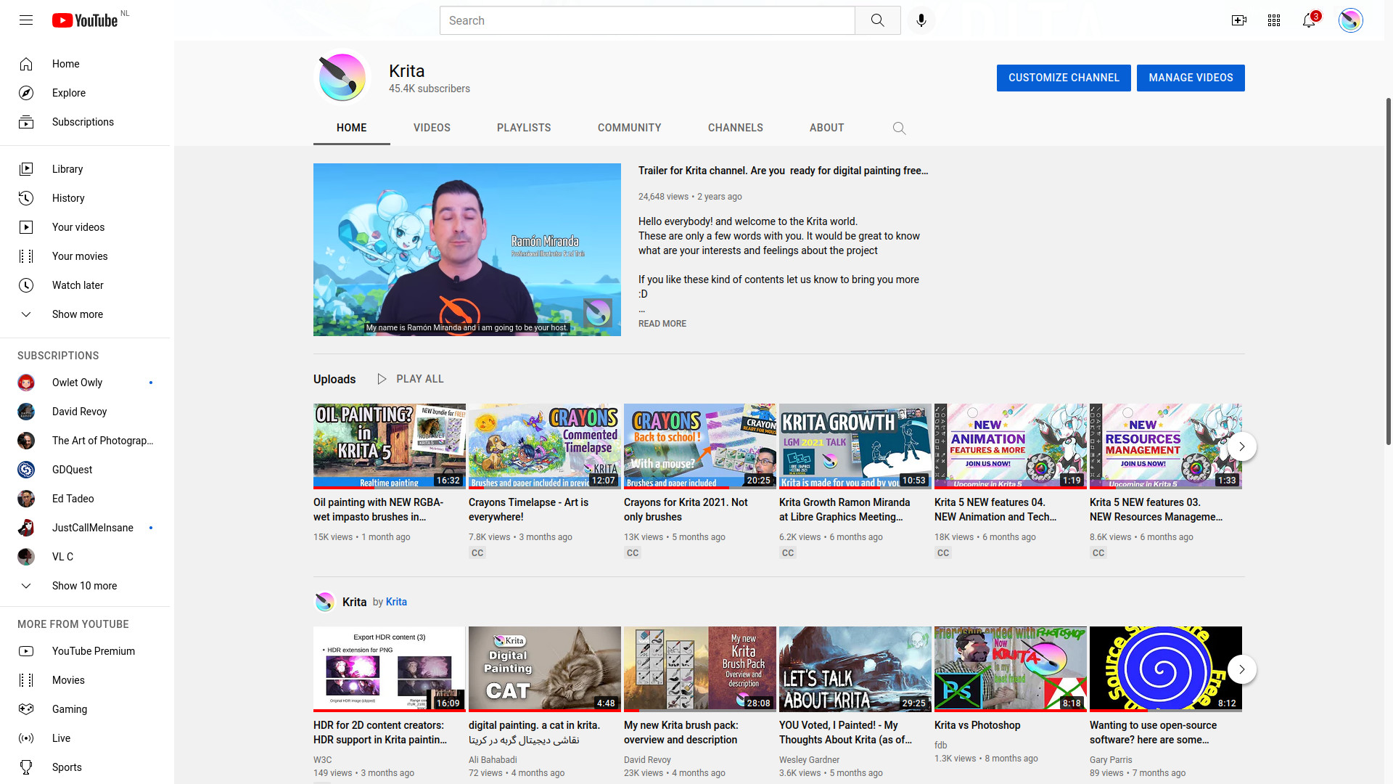The height and width of the screenshot is (784, 1393).
Task: Open the David Revoy subscription channel
Action: click(79, 411)
